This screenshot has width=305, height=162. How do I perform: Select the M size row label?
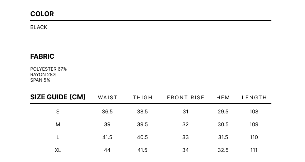[x=58, y=124]
